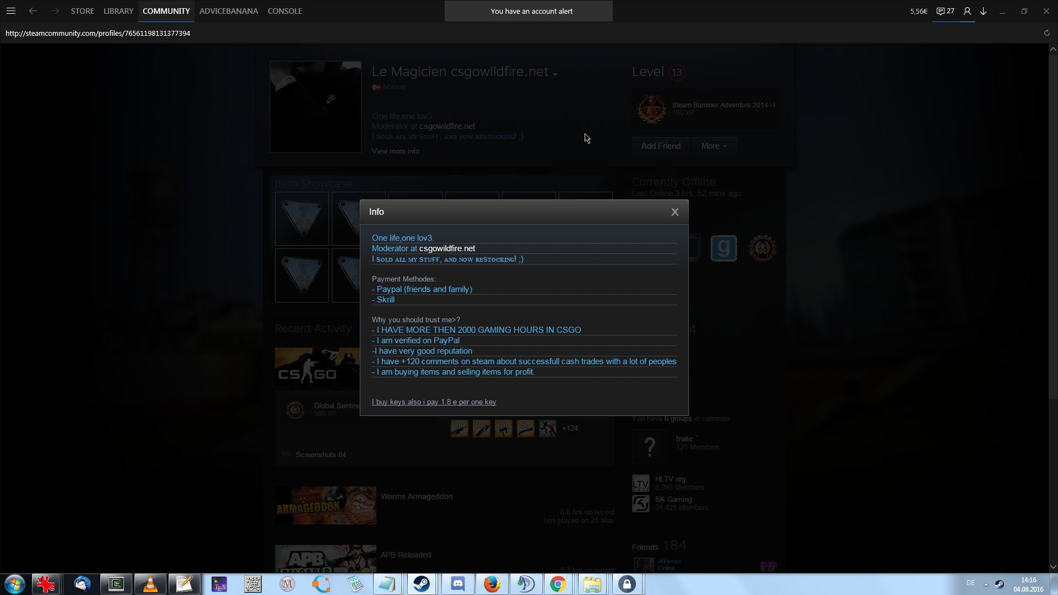Select the CONSOLE tab

(284, 11)
